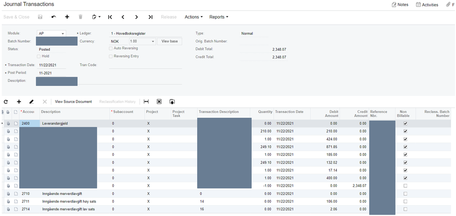Image resolution: width=456 pixels, height=216 pixels.
Task: Open the Actions menu
Action: pyautogui.click(x=194, y=17)
